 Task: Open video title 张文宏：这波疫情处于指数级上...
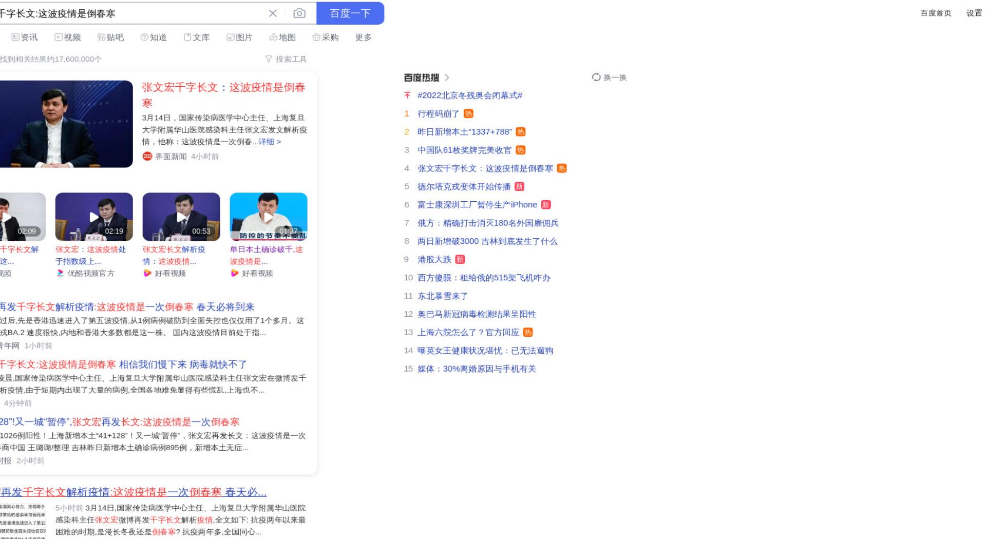[x=91, y=255]
